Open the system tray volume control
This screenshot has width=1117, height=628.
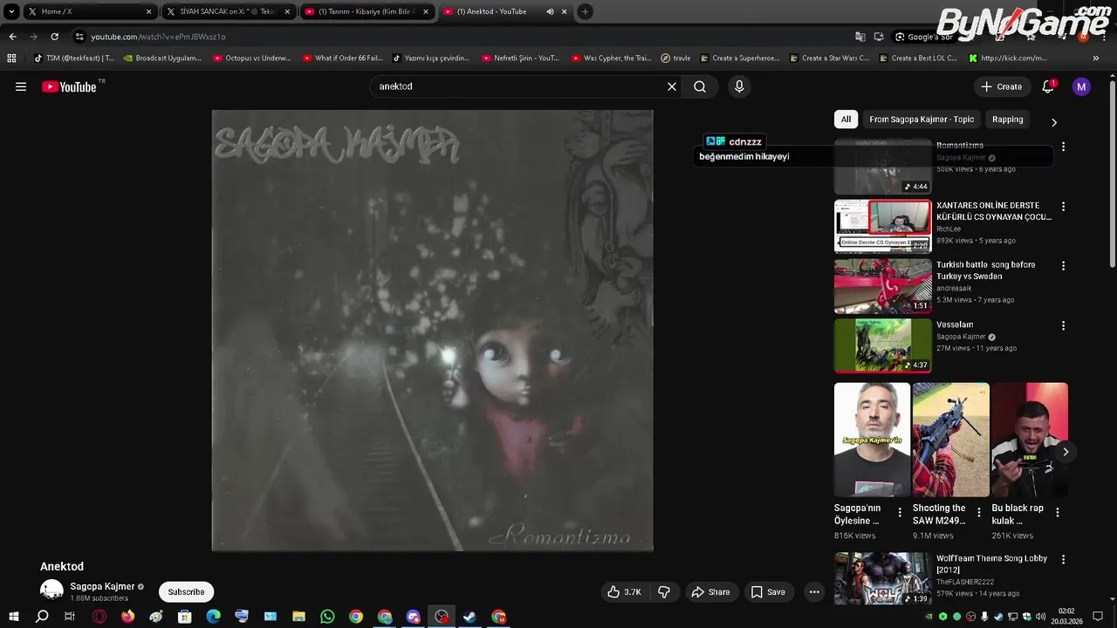point(1040,617)
